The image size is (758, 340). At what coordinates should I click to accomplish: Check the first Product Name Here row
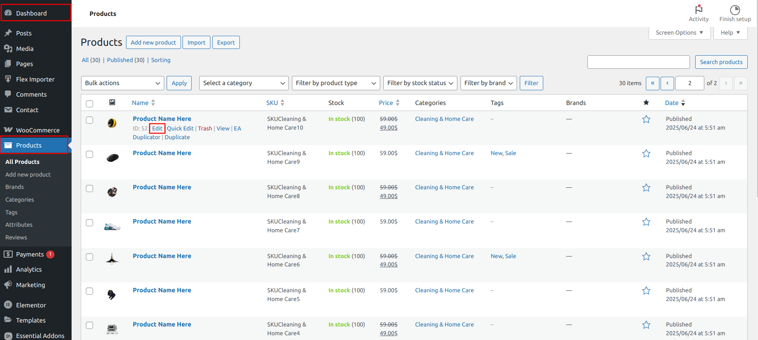point(89,120)
